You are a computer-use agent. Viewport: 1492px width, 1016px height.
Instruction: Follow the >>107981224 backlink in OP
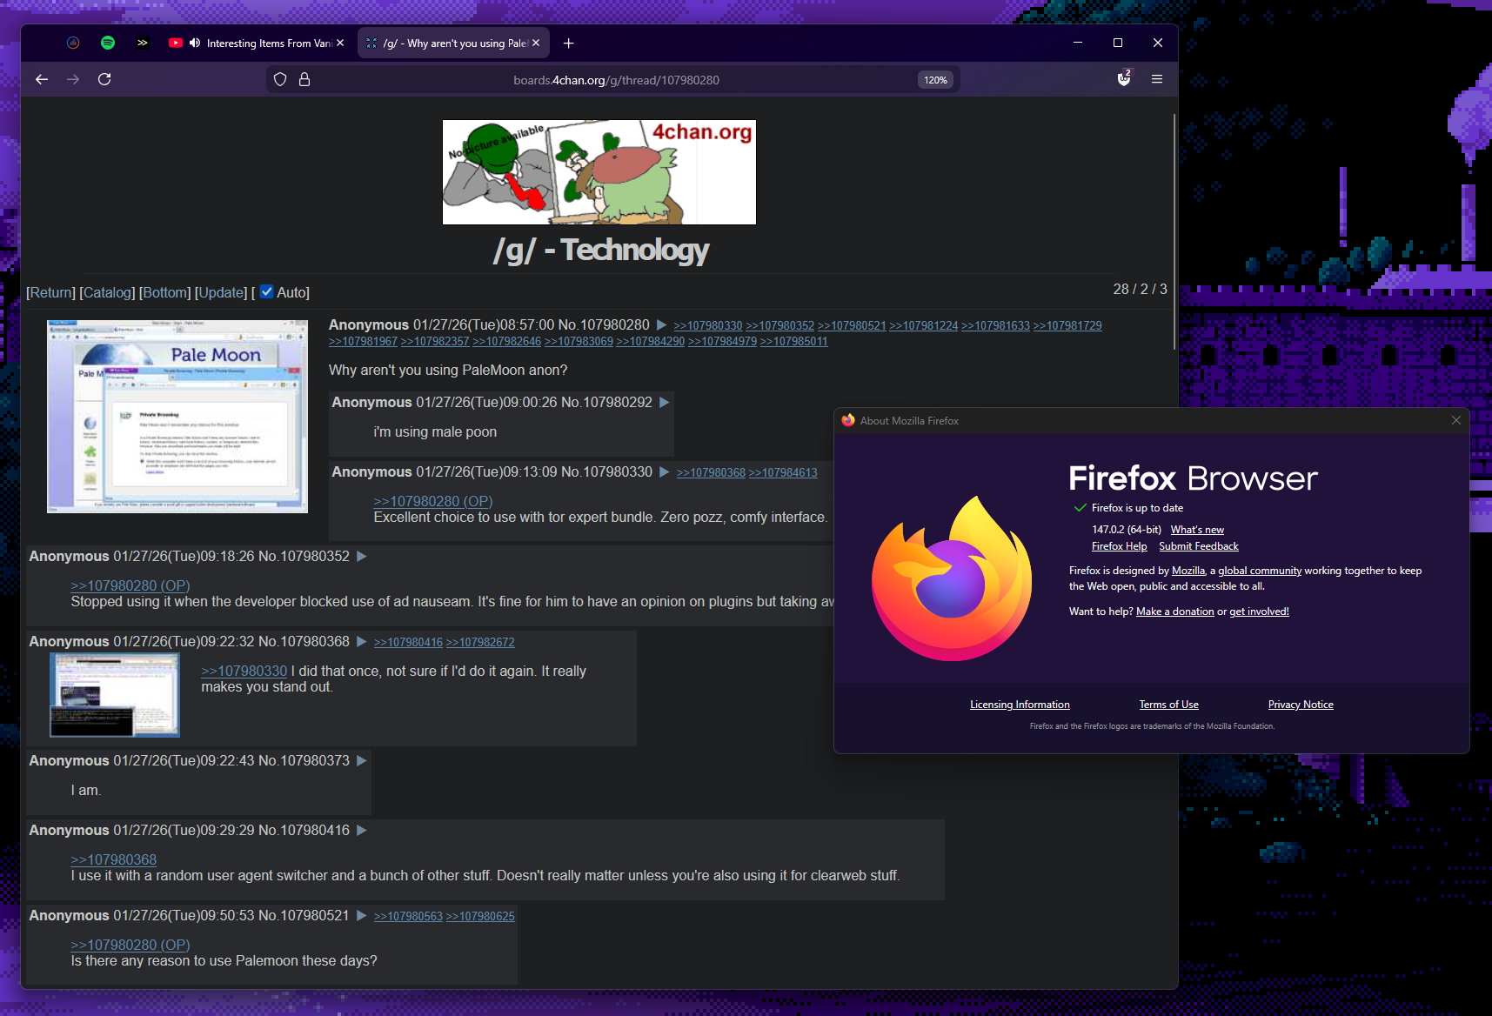923,326
